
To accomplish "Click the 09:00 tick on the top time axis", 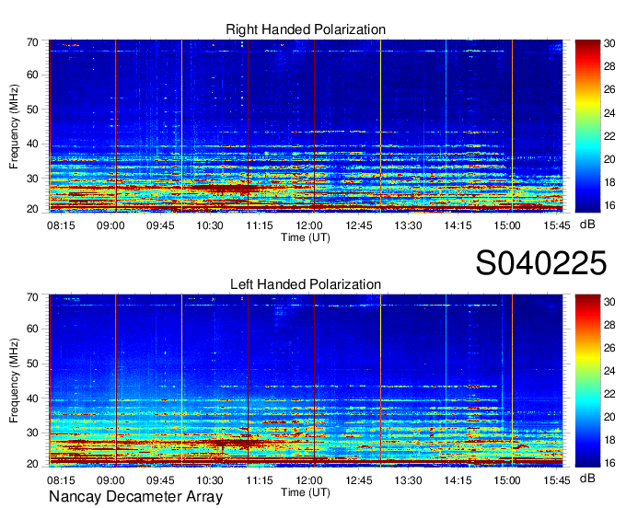I will tap(110, 225).
